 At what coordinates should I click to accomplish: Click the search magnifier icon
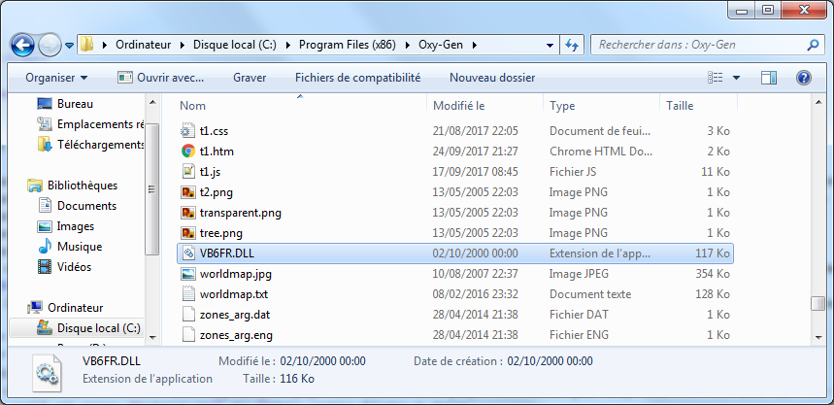[x=813, y=45]
